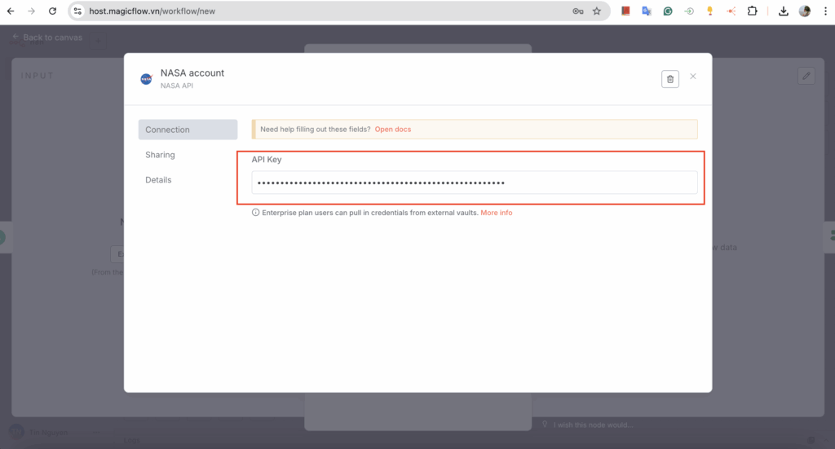Open the Google Translate extension

(647, 11)
